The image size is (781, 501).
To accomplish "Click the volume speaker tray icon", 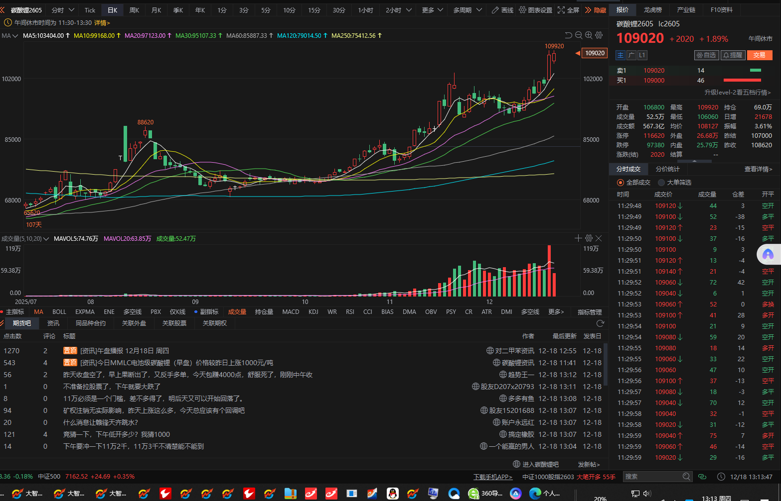I will coord(647,494).
